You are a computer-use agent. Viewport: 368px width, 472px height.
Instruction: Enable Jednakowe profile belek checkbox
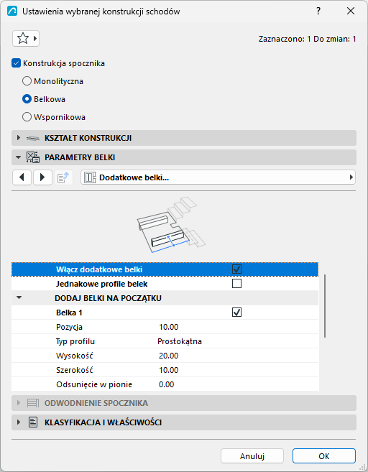point(236,284)
